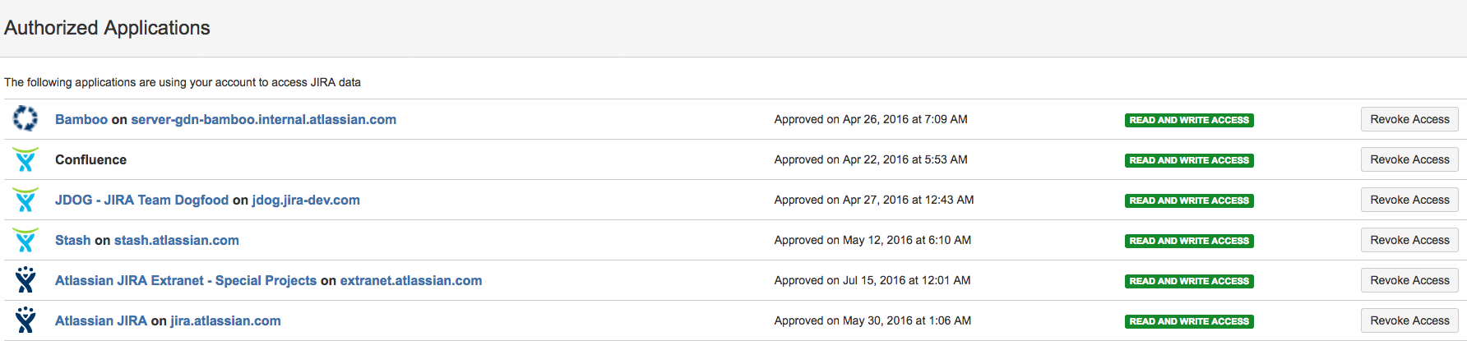Open the stash.atlassian.com link

pos(176,241)
